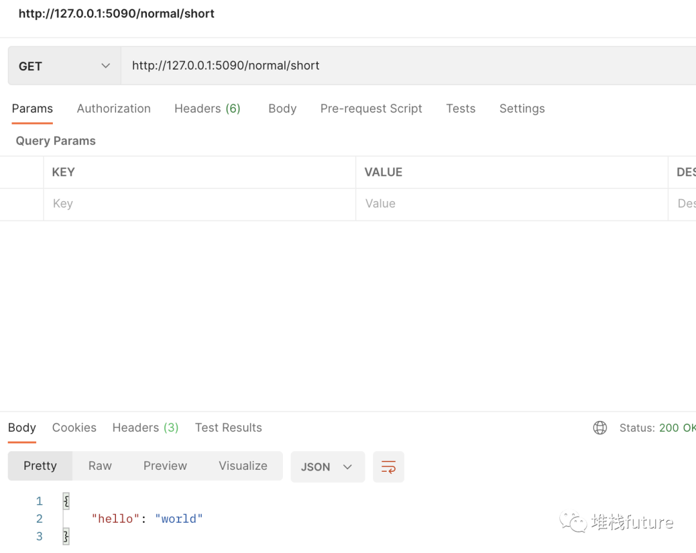The width and height of the screenshot is (696, 553).
Task: Switch to the response Cookies tab
Action: tap(74, 427)
